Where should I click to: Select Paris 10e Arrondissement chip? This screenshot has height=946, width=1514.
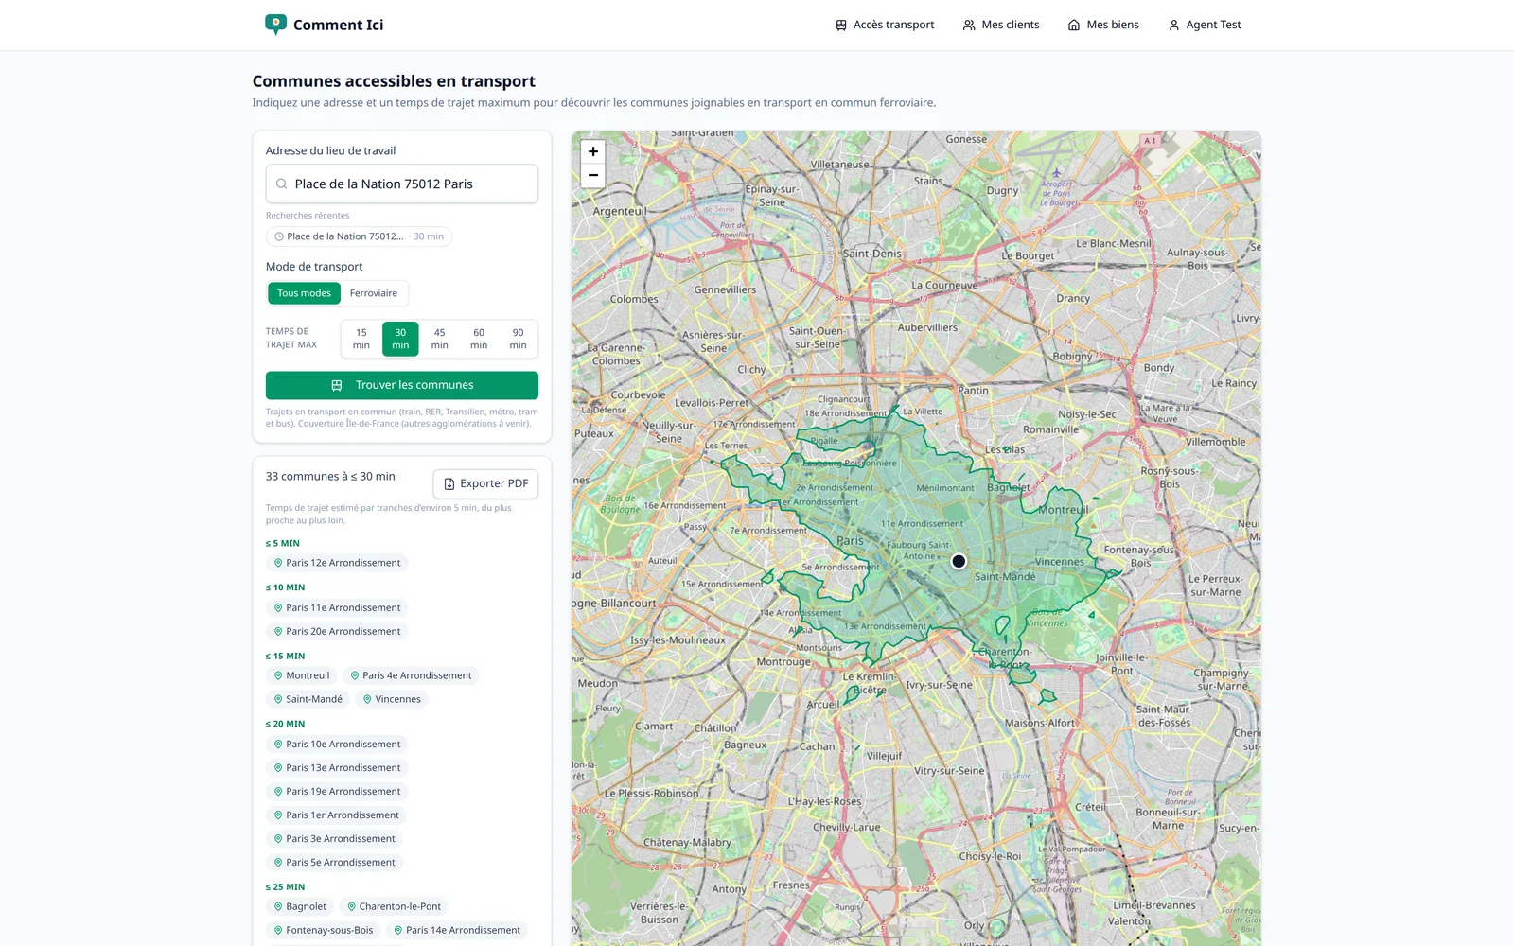coord(337,745)
